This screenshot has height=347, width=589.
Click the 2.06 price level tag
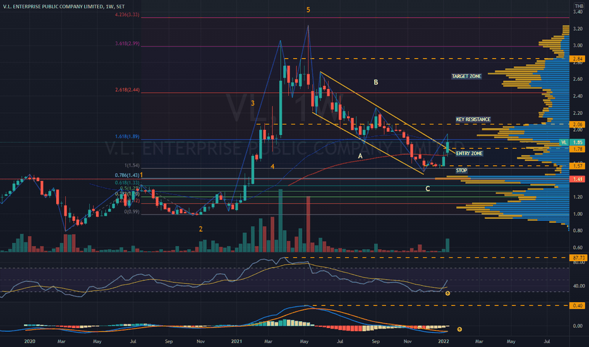coord(578,124)
